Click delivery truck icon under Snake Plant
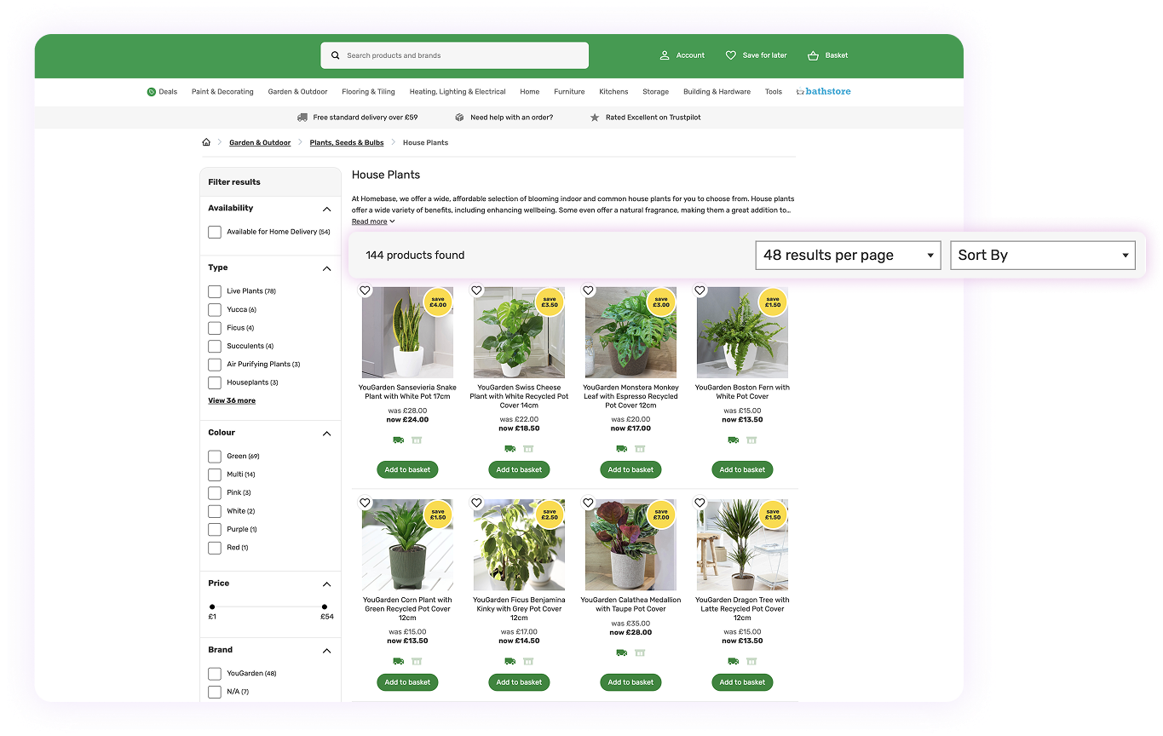The height and width of the screenshot is (736, 1163). pos(398,440)
